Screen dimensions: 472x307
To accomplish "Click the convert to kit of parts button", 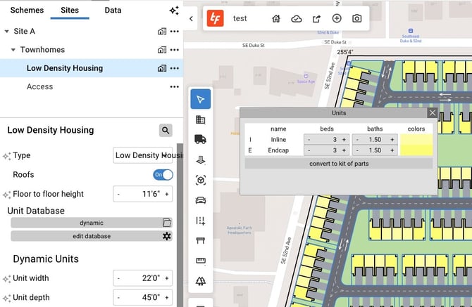I will point(339,164).
